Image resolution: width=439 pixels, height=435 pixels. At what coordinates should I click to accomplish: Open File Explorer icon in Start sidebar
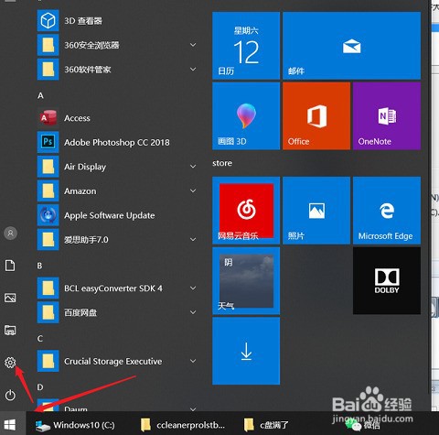click(x=10, y=331)
